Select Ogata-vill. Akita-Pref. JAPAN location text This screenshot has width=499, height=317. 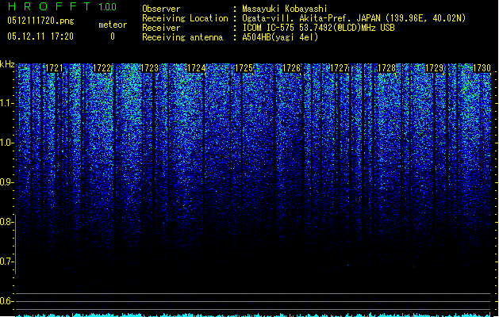[x=354, y=18]
